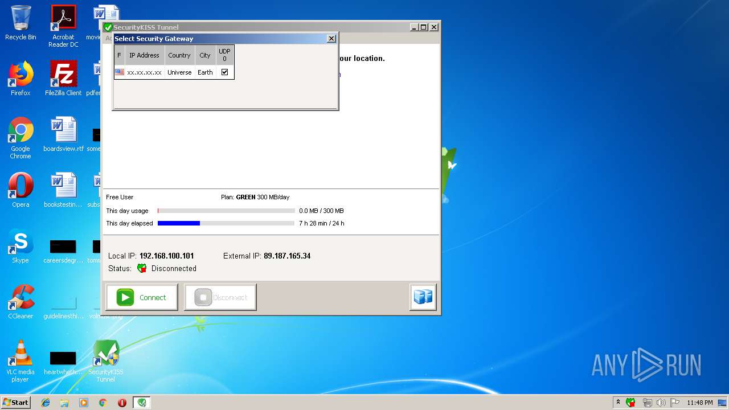
Task: Open SecurityKISS Tunnel desktop shortcut
Action: [x=106, y=361]
